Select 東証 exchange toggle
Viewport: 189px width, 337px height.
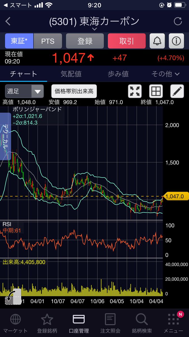[x=19, y=41]
